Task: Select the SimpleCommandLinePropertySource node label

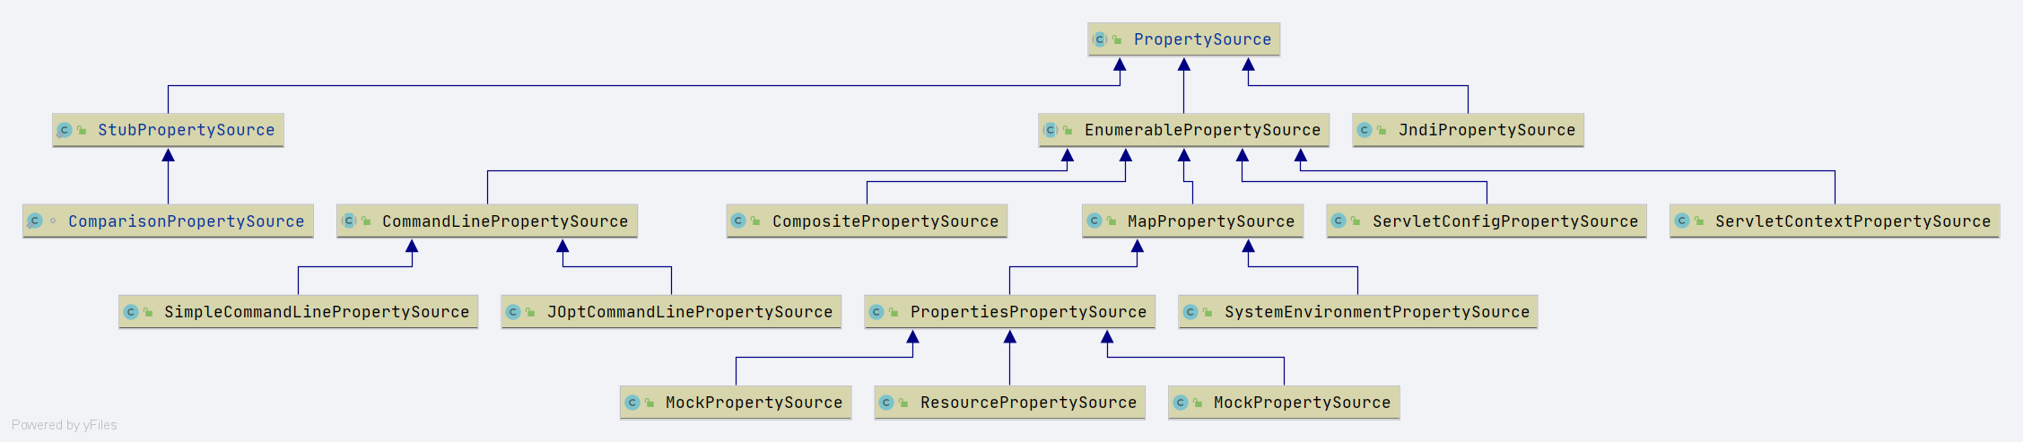Action: tap(316, 312)
